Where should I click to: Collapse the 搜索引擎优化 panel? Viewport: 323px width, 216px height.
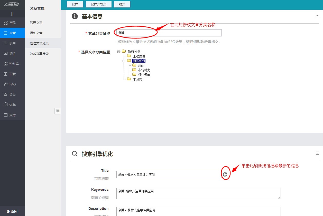point(317,153)
